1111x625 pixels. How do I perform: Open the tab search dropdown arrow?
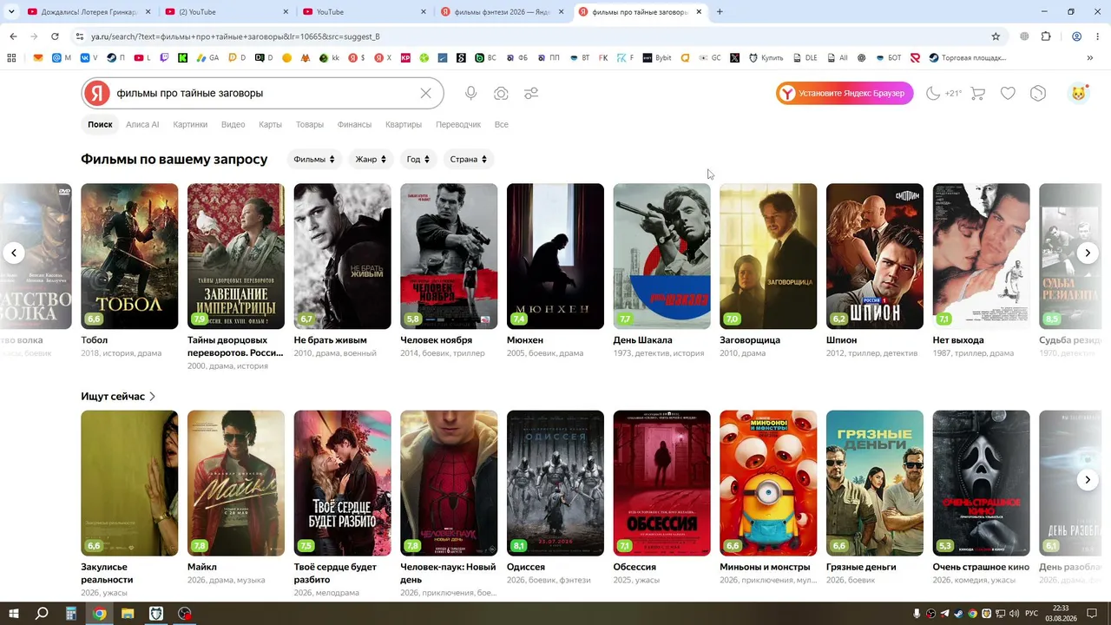point(11,11)
